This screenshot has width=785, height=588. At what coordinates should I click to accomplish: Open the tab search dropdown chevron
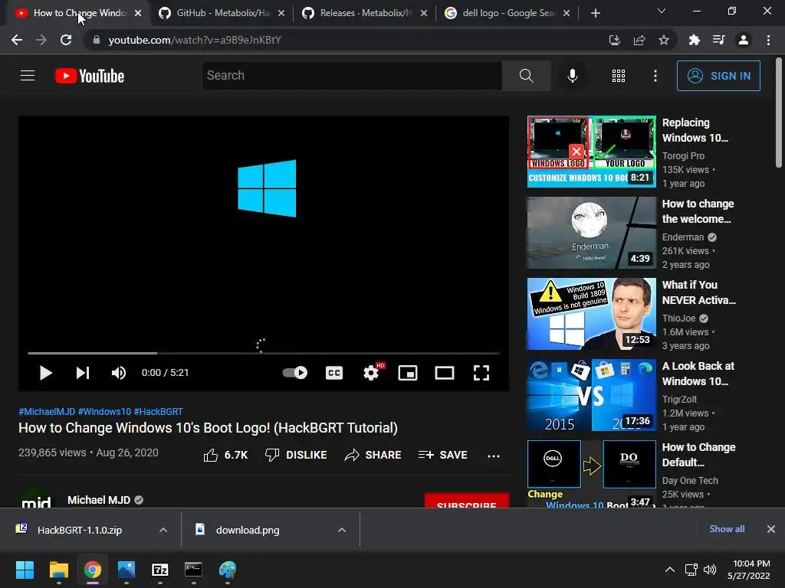(x=662, y=11)
